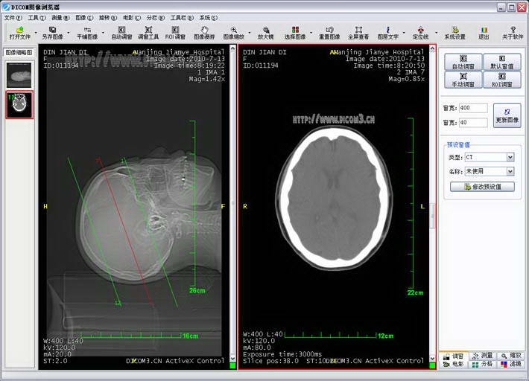The width and height of the screenshot is (529, 381).
Task: Click the 重置图像 reset image icon
Action: (329, 33)
